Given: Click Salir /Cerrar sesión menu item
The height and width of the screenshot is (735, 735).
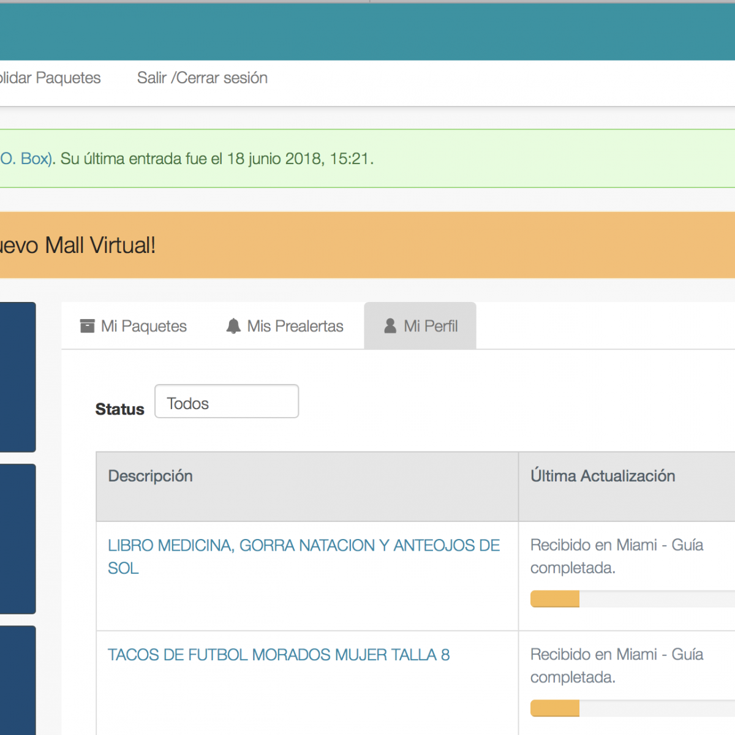Looking at the screenshot, I should (202, 78).
